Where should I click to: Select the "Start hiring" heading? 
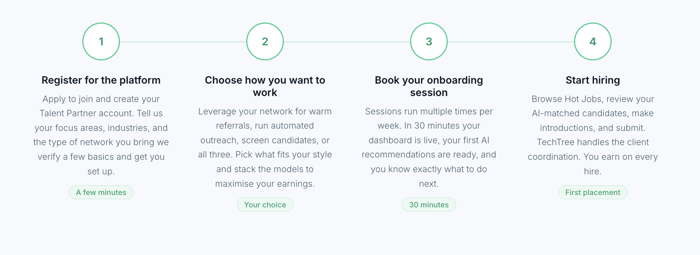593,80
